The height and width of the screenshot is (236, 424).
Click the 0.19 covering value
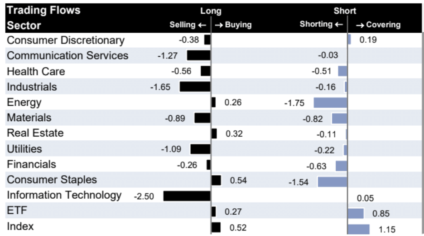point(368,40)
